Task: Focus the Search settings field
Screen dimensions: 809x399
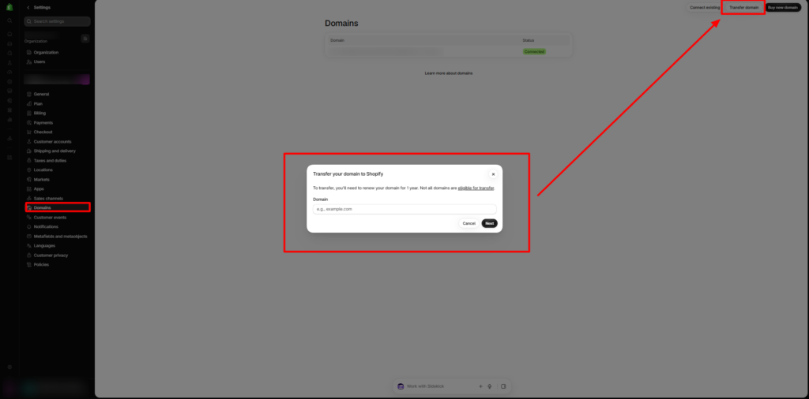Action: [57, 21]
